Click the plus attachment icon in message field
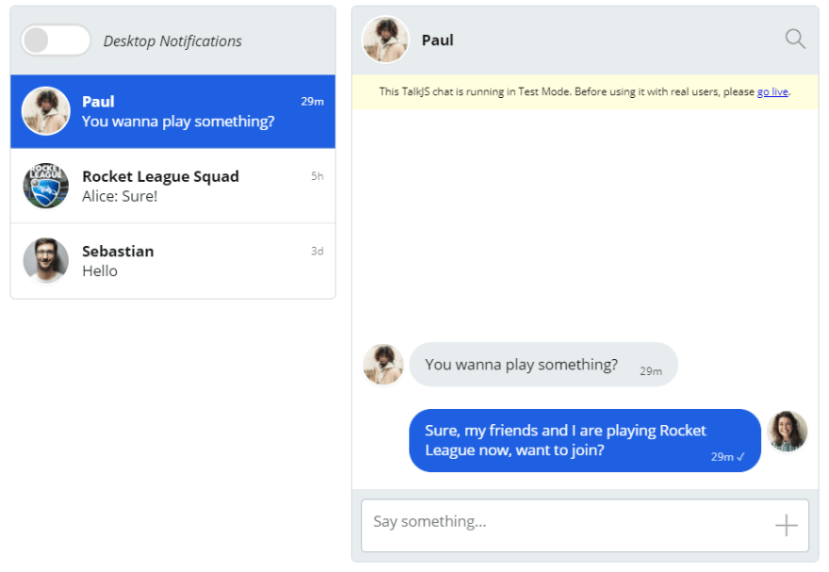The width and height of the screenshot is (829, 572). pos(787,526)
